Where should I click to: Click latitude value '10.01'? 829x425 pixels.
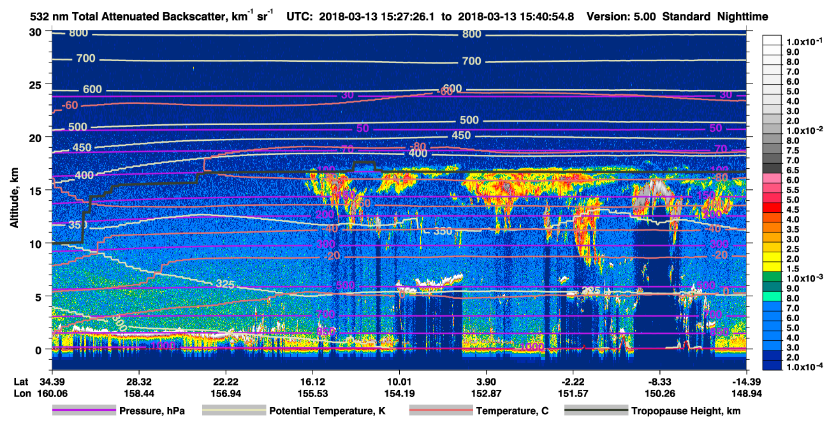399,382
